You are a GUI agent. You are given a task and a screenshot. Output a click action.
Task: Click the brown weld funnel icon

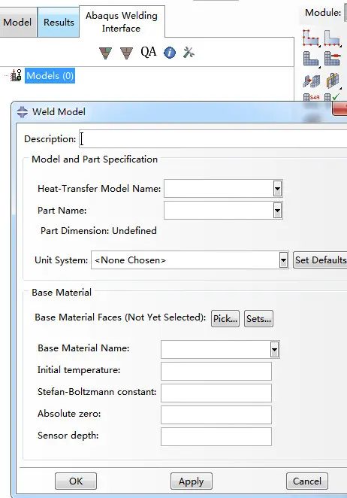(126, 53)
